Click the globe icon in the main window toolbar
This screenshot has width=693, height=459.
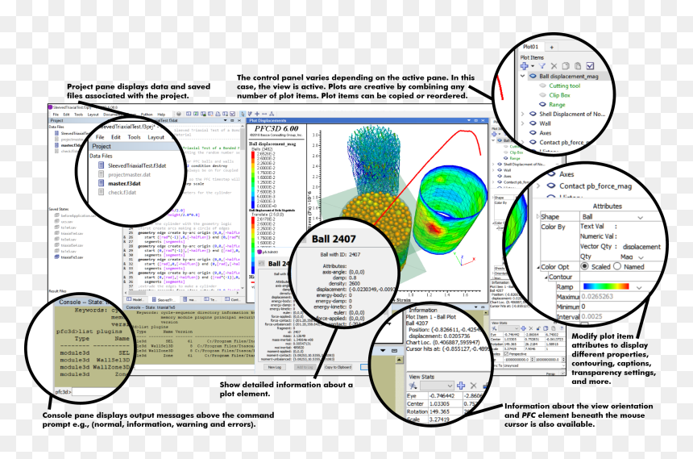(179, 115)
